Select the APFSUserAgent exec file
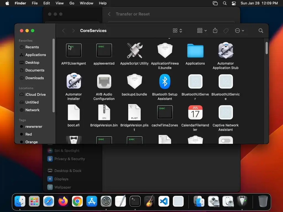This screenshot has width=283, height=212. (x=74, y=50)
